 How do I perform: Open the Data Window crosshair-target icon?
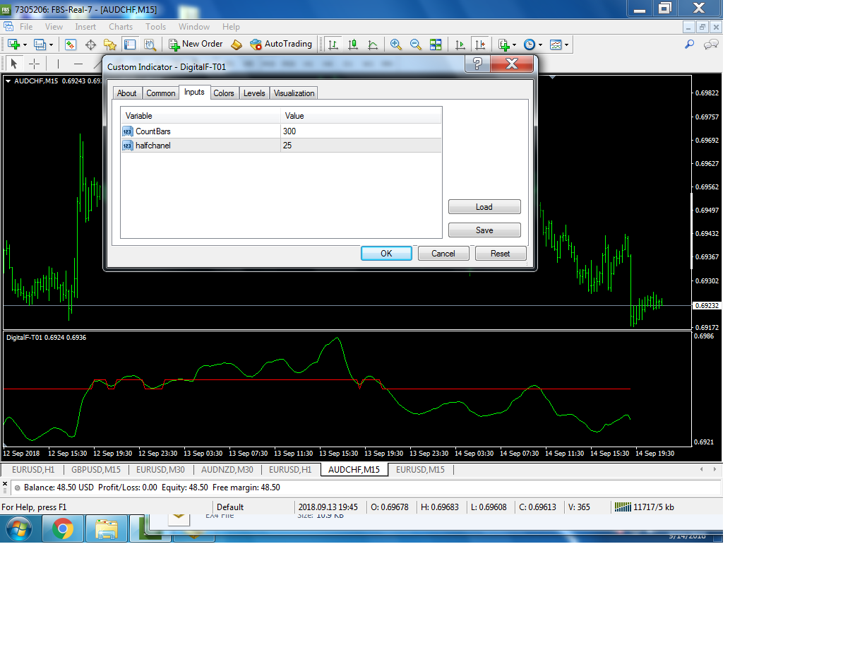coord(90,44)
